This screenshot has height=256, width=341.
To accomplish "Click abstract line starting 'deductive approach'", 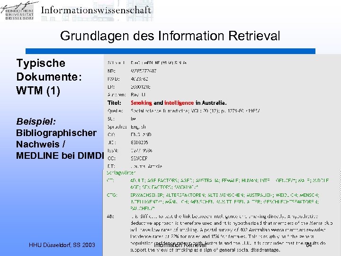I will [232, 223].
